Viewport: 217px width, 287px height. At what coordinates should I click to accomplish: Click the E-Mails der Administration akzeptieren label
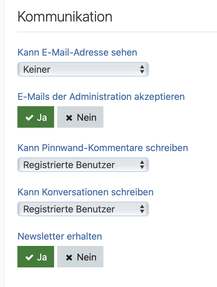(101, 96)
